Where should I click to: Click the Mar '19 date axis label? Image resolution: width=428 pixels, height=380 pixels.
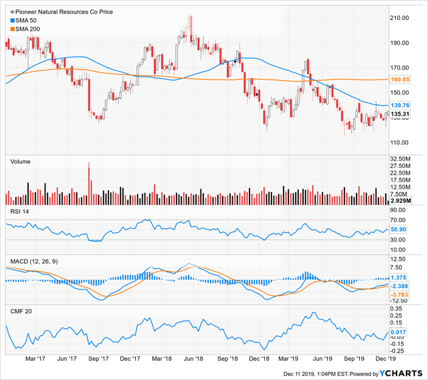point(288,359)
